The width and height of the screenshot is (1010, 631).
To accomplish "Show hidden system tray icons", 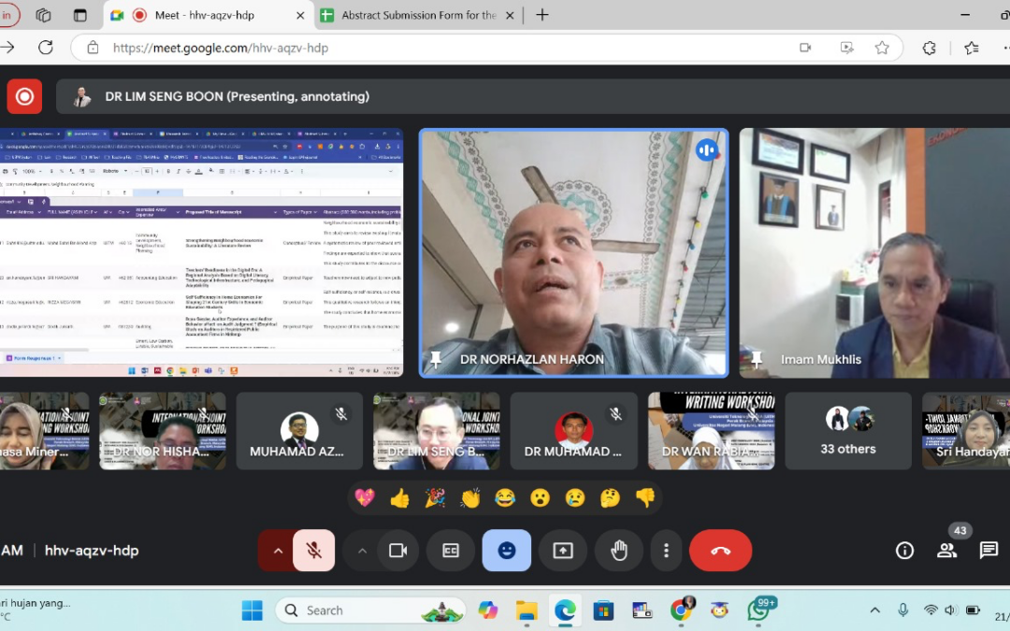I will (x=874, y=610).
